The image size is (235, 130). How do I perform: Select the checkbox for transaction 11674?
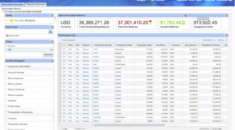(x=60, y=49)
